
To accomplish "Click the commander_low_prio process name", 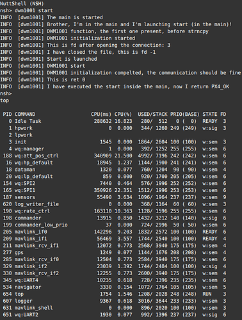I will click(41, 225).
